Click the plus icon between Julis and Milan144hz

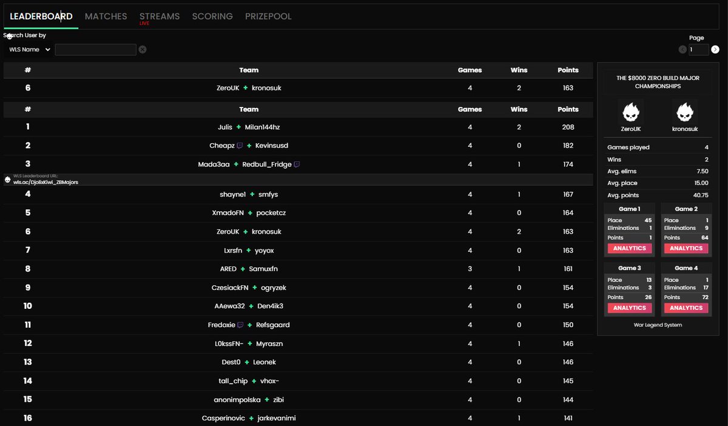tap(239, 127)
